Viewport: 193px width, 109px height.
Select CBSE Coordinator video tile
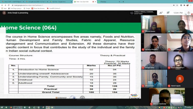180,24
